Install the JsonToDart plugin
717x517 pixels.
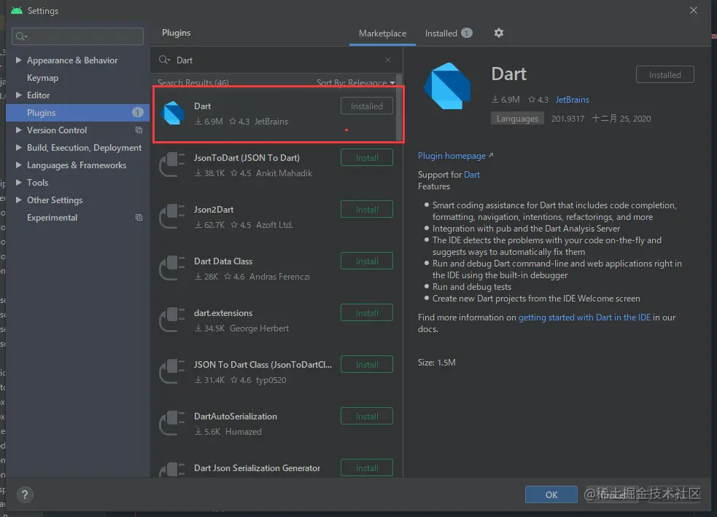[366, 157]
